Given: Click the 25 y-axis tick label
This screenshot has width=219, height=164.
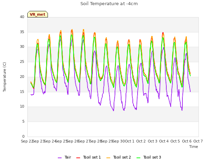Looking at the screenshot, I should click(x=22, y=61).
